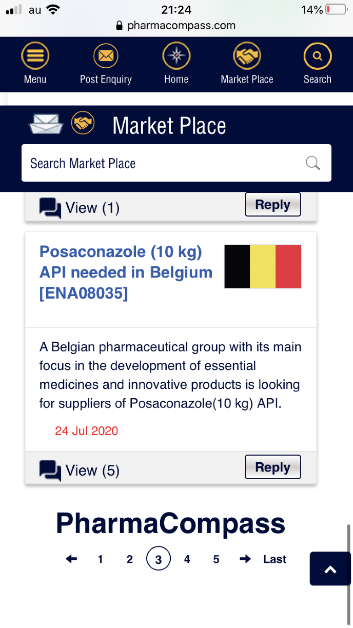
Task: Click the Belgium flag thumbnail
Action: [x=263, y=266]
